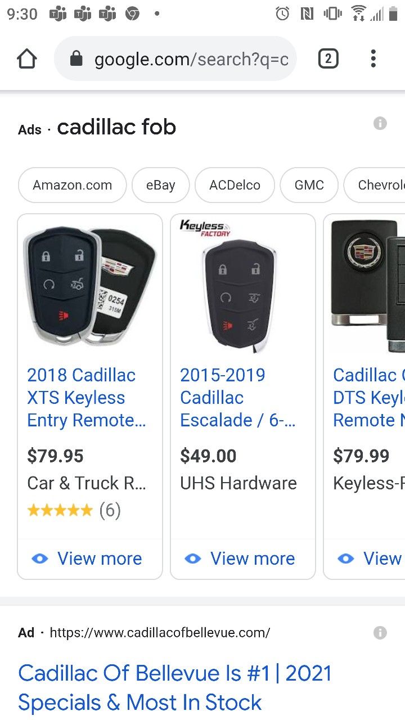This screenshot has width=405, height=720.
Task: Select the Amazon.com filter chip
Action: tap(72, 185)
